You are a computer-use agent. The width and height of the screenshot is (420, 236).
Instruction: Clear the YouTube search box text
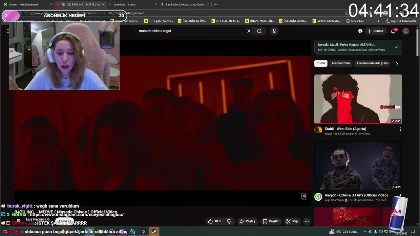pyautogui.click(x=249, y=31)
